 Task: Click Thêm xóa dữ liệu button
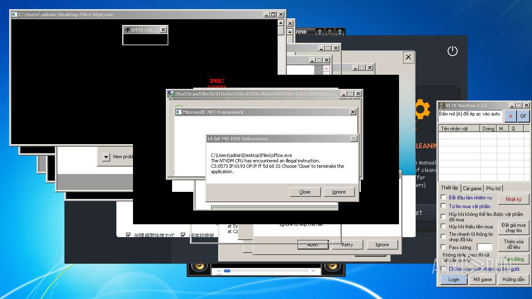(x=514, y=244)
